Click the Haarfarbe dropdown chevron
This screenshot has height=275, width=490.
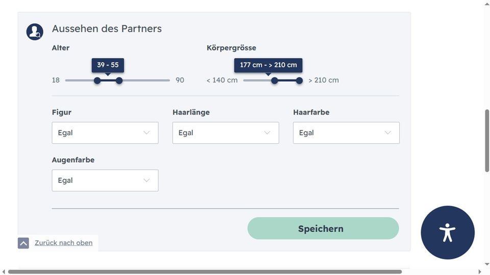(387, 133)
